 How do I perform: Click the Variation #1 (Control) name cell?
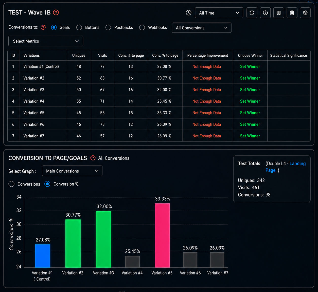41,67
